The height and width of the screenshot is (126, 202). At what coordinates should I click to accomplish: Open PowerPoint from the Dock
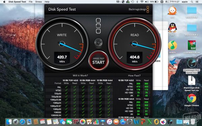(143, 122)
